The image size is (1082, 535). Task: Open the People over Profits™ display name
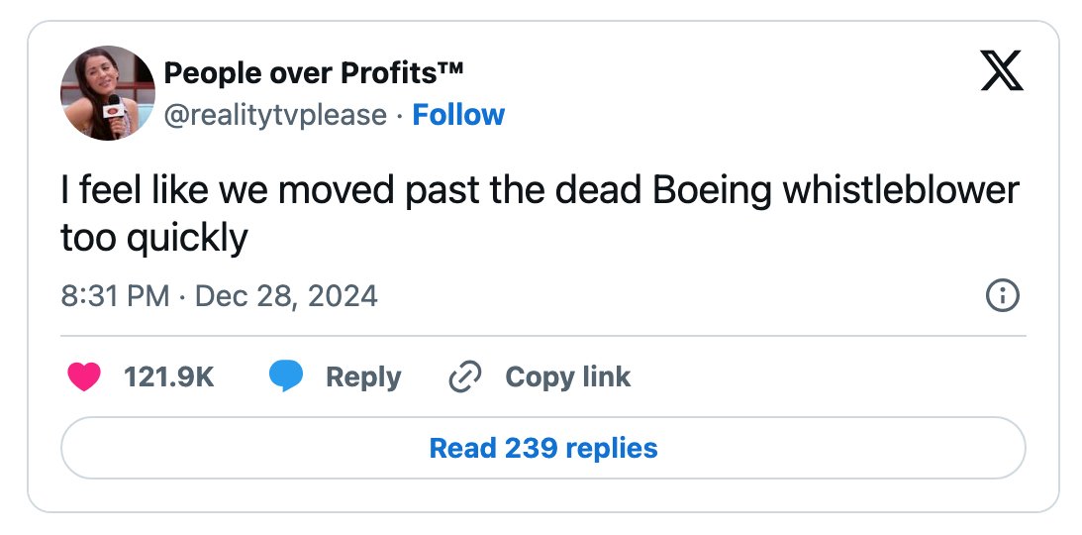[313, 72]
